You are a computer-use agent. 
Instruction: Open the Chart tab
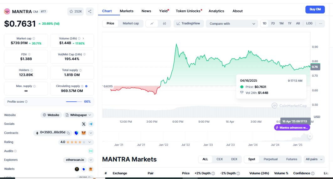[x=107, y=11]
